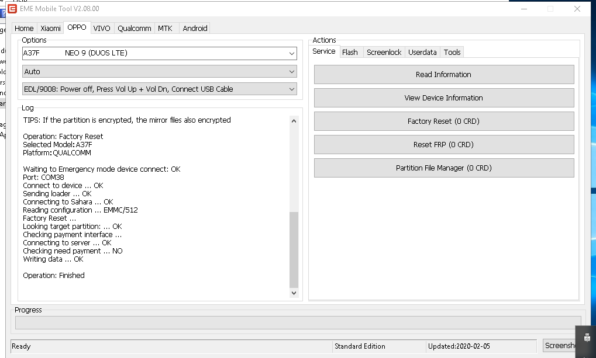Open the Tools actions tab
The image size is (596, 358).
point(452,53)
